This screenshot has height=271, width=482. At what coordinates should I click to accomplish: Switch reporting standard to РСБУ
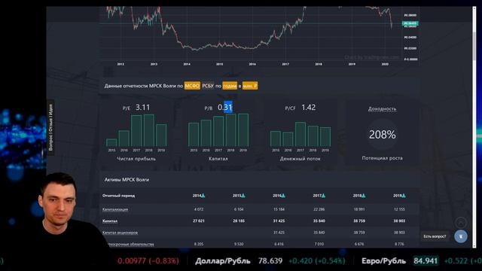point(208,86)
